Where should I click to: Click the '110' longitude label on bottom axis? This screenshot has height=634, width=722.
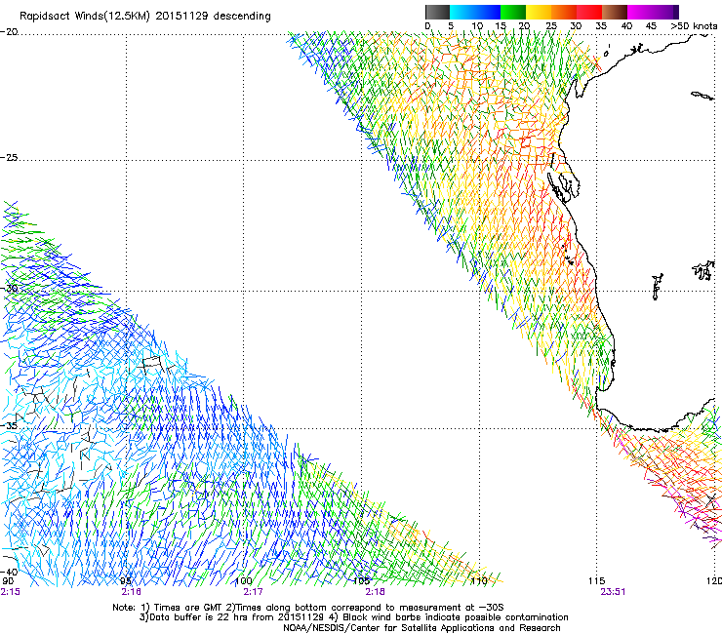[479, 581]
